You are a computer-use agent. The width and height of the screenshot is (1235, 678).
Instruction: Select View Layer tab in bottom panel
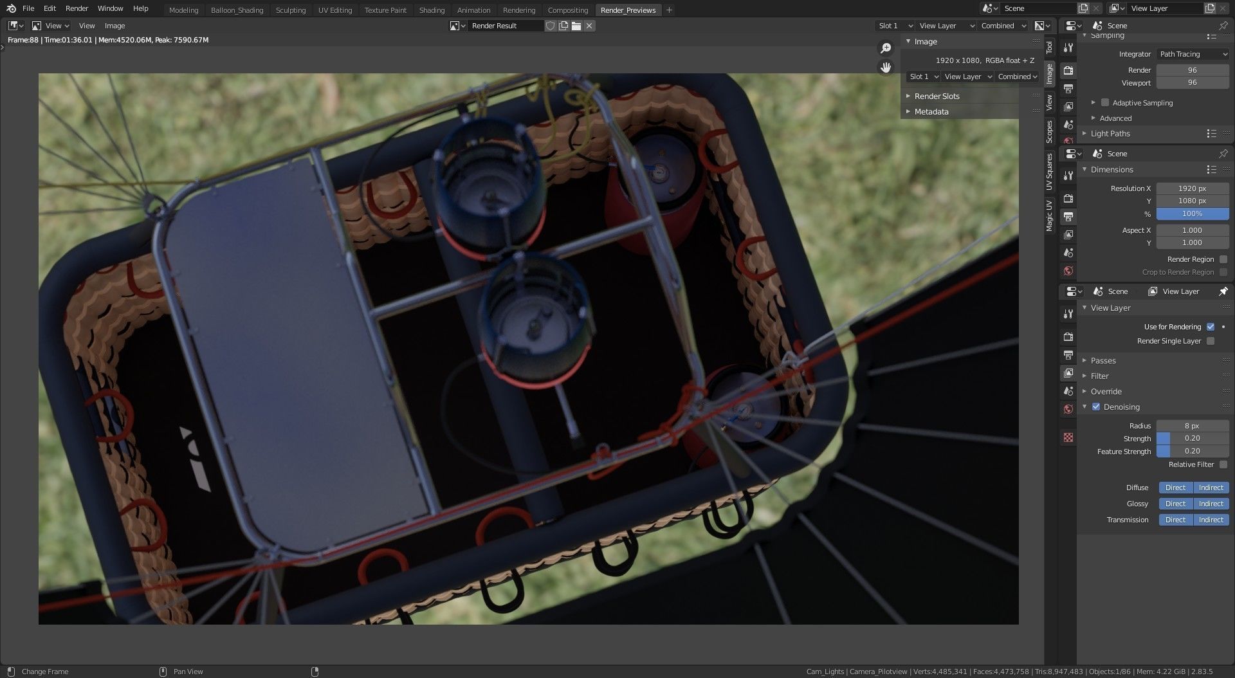point(1068,372)
